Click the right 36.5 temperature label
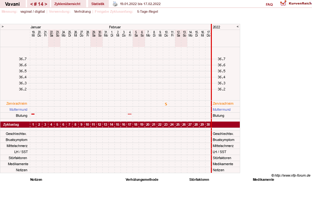This screenshot has width=312, height=211. (221, 71)
